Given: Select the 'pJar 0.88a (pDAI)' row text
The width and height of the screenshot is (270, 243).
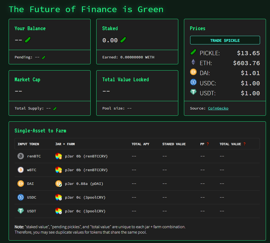Looking at the screenshot, I should (84, 184).
